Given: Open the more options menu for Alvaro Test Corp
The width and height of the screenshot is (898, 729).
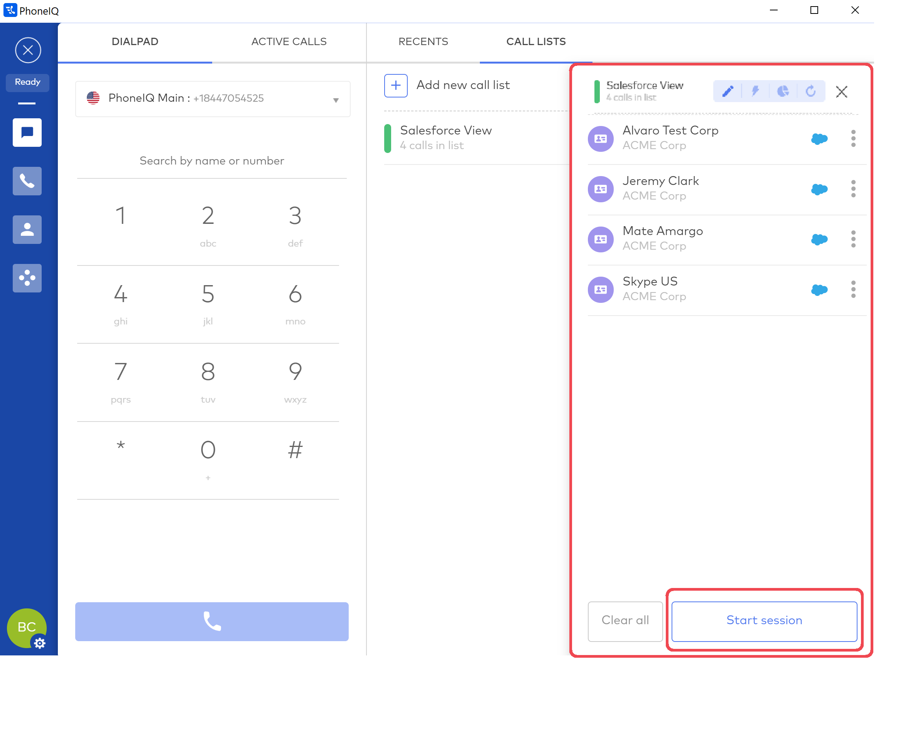Looking at the screenshot, I should pyautogui.click(x=853, y=139).
